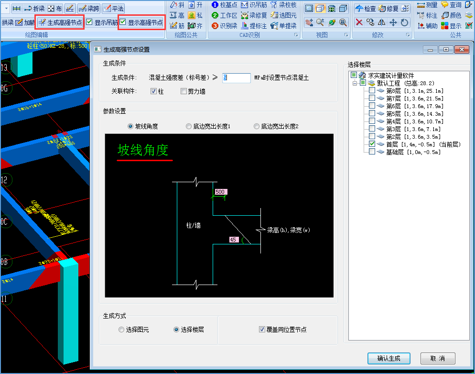Click the 检查 check umbrella icon
Image resolution: width=475 pixels, height=374 pixels.
click(x=366, y=9)
